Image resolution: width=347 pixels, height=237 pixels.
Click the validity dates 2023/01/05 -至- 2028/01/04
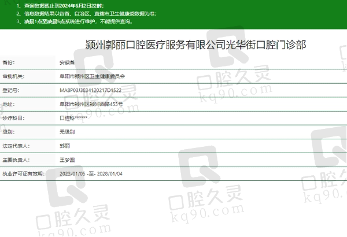tap(91, 174)
